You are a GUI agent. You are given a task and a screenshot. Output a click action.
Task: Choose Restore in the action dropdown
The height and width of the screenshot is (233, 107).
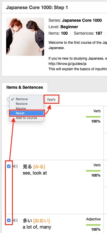click(x=22, y=104)
